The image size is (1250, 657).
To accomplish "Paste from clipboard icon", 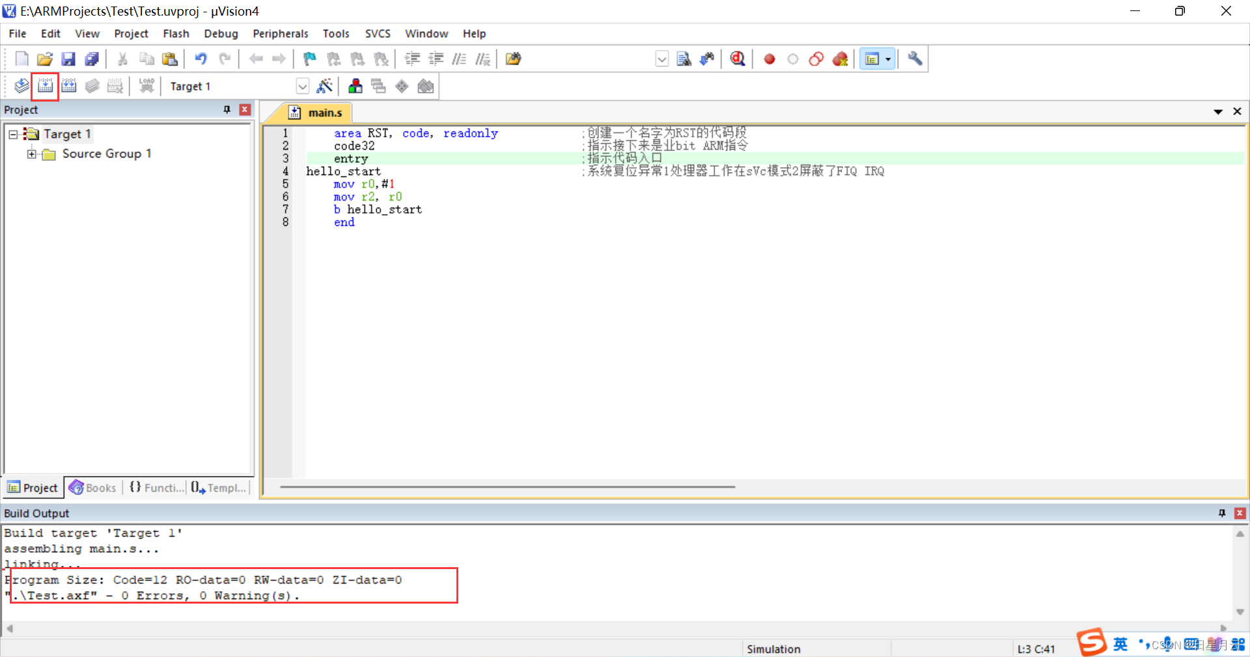I will (170, 59).
